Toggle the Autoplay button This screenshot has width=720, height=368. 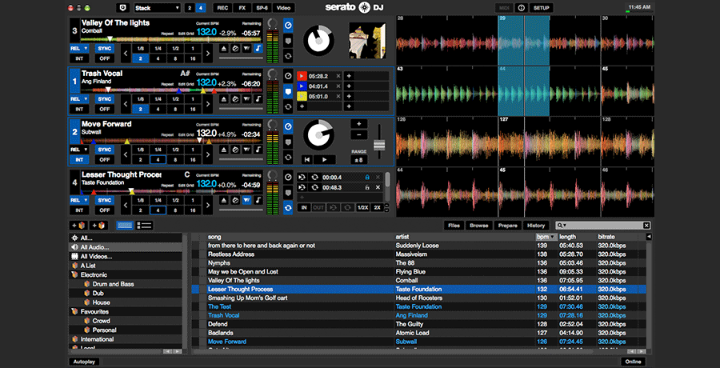tap(84, 362)
